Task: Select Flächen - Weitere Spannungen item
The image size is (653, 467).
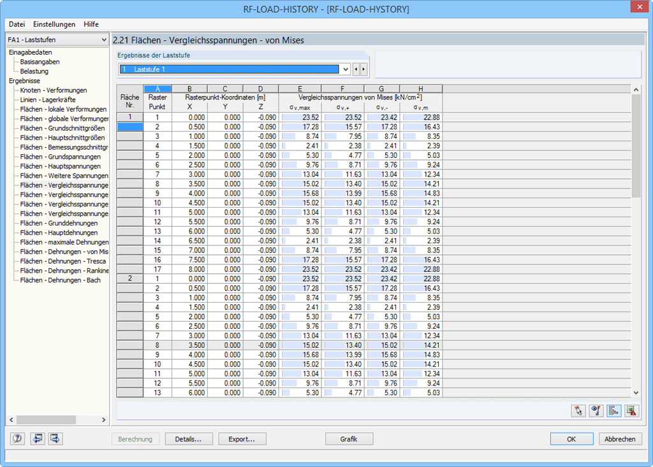Action: tap(64, 176)
